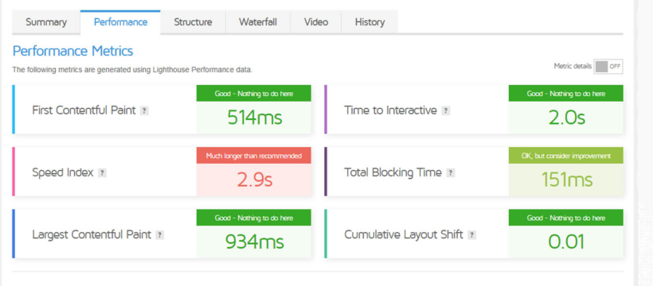Click the 'Metric details' label text

[573, 66]
